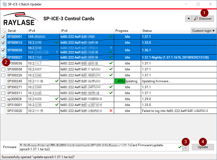Click the Firmware label
Screen dimensions: 217x160
tap(10, 147)
